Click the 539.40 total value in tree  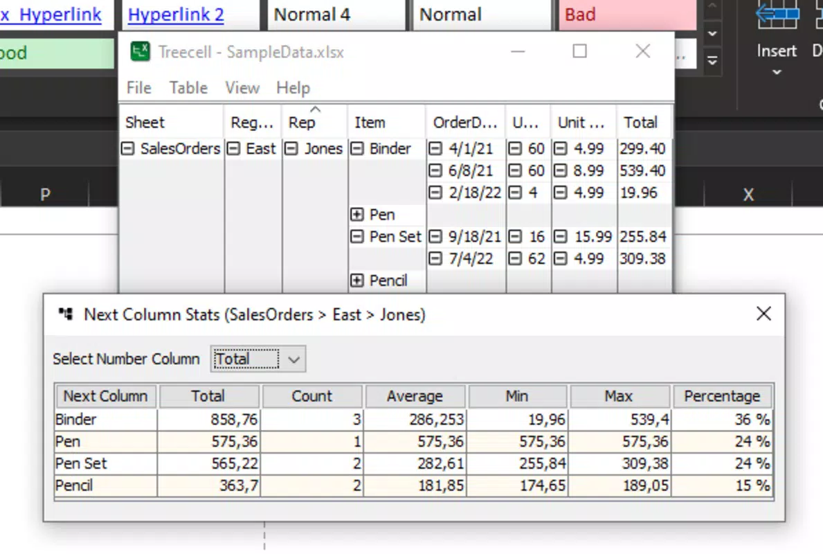(x=642, y=170)
